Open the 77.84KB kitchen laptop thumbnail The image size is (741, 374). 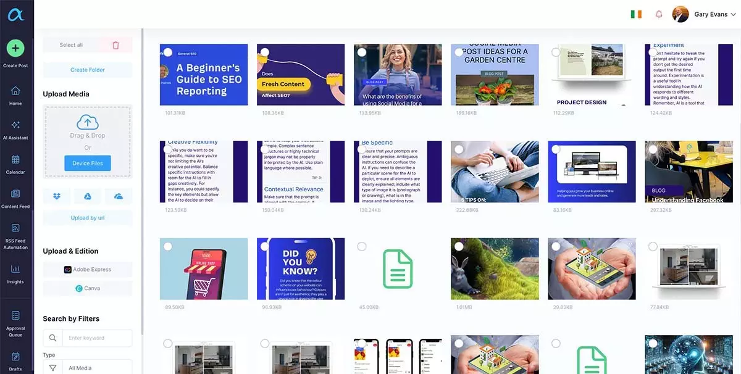689,268
